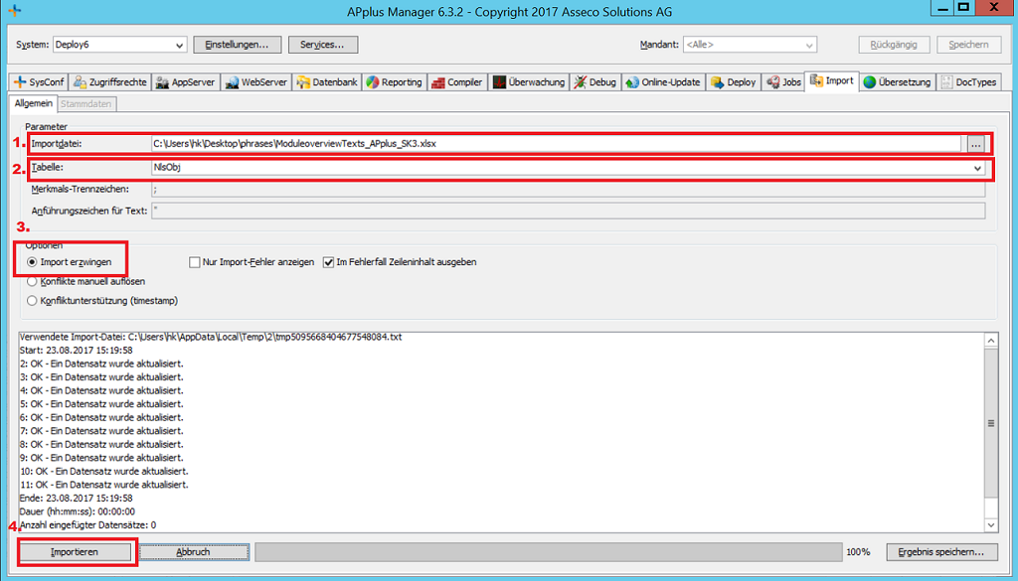This screenshot has width=1018, height=581.
Task: Click Ergebnis speichern button
Action: click(x=940, y=552)
